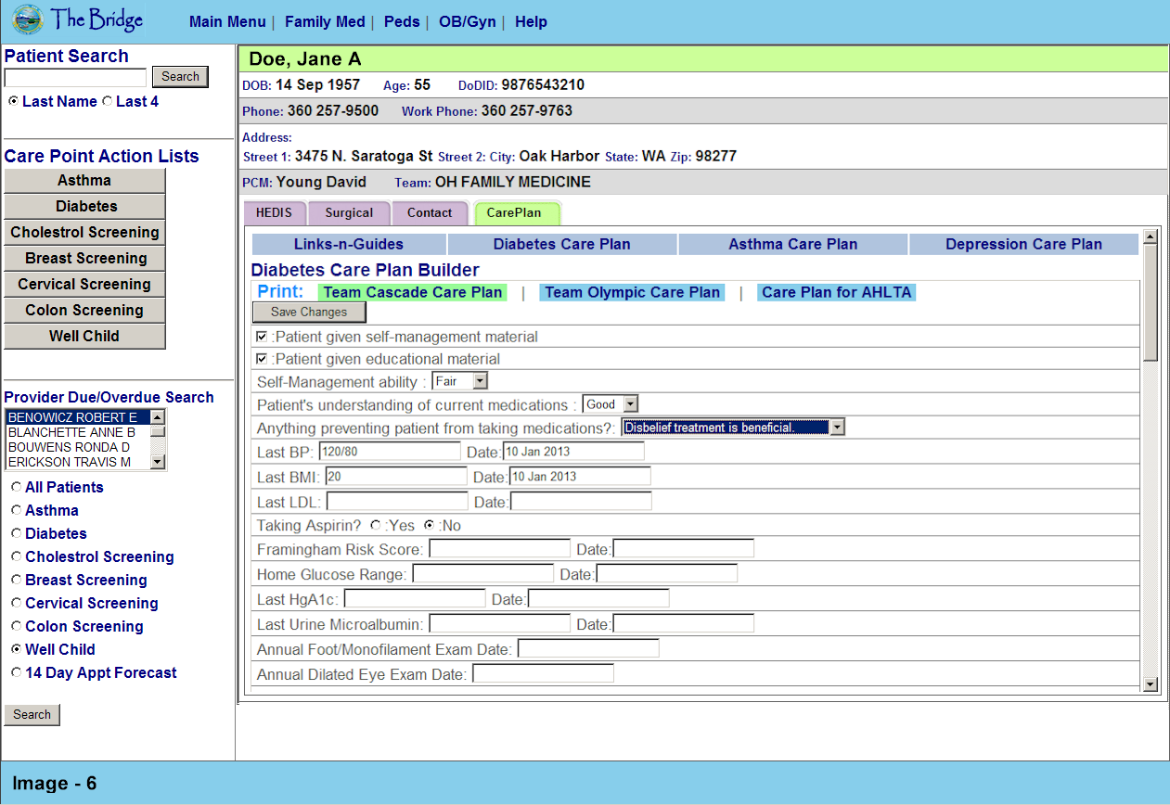Open the Asthma Care Plan section
This screenshot has height=805, width=1170.
(793, 245)
